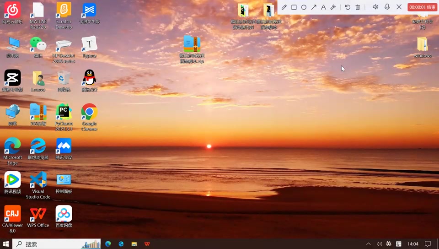The height and width of the screenshot is (249, 439).
Task: Open File Explorer from the taskbar
Action: point(134,244)
